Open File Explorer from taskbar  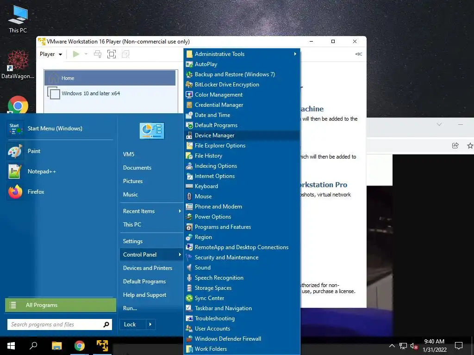[56, 346]
